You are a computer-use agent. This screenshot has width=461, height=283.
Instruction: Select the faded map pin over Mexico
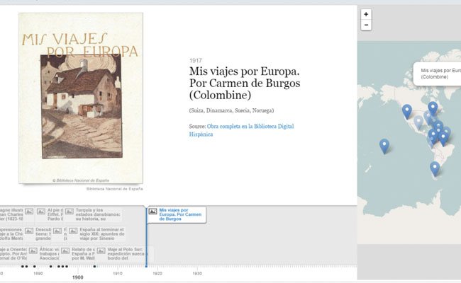pyautogui.click(x=418, y=122)
